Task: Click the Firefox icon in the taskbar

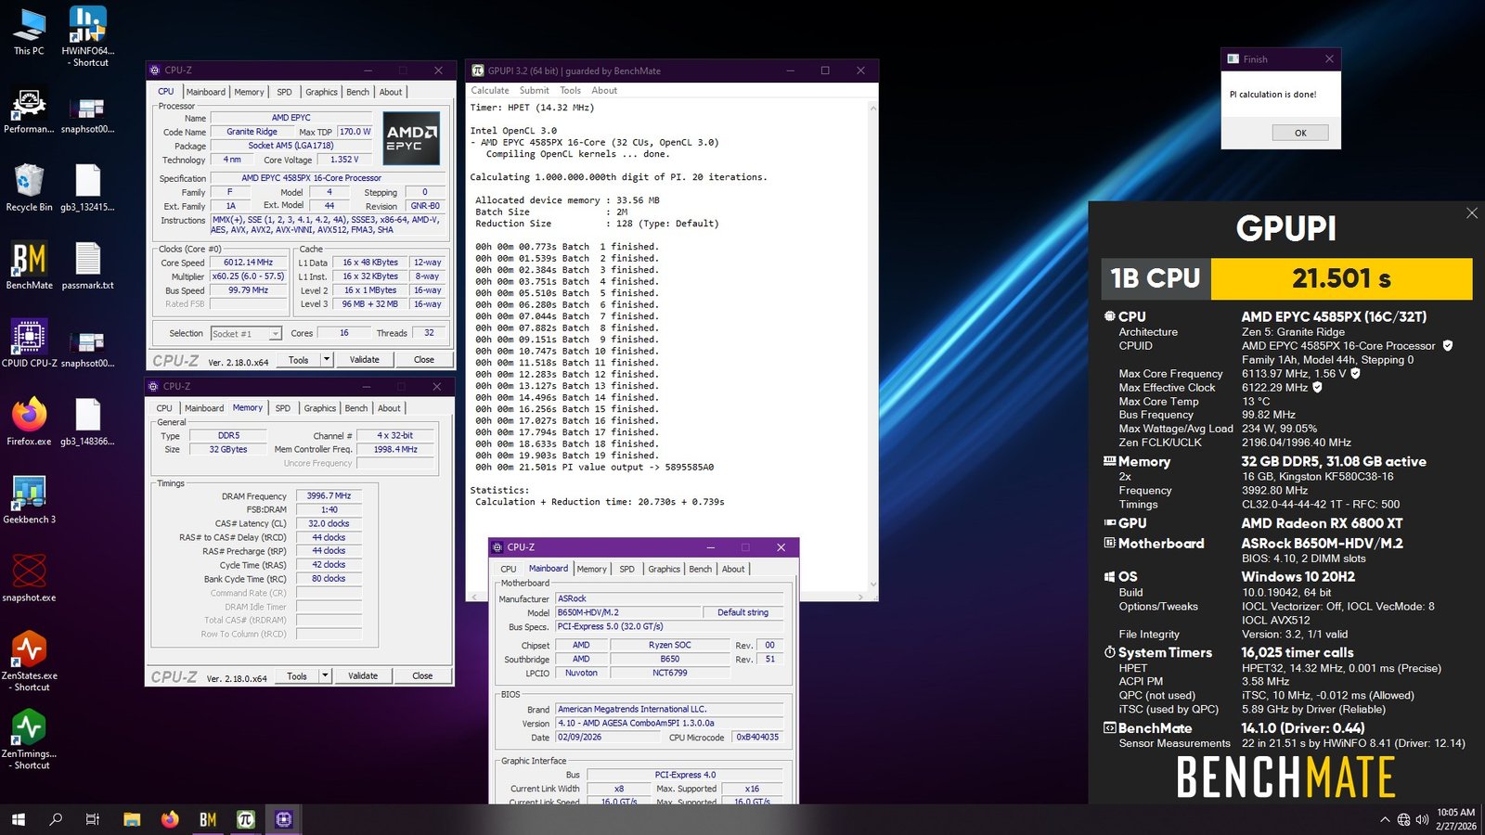Action: tap(170, 819)
